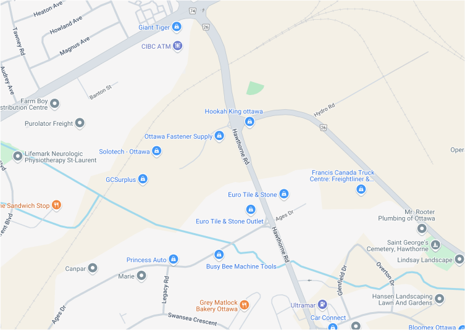This screenshot has width=465, height=330.
Task: Click the Hansen Landscaping Lawn And Gardens pin
Action: pyautogui.click(x=440, y=299)
